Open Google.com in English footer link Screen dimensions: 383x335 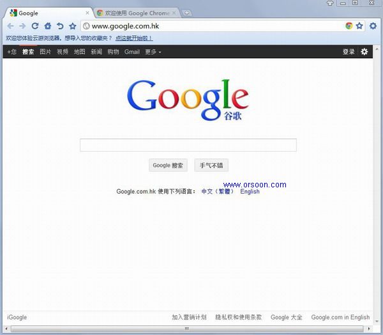click(340, 317)
